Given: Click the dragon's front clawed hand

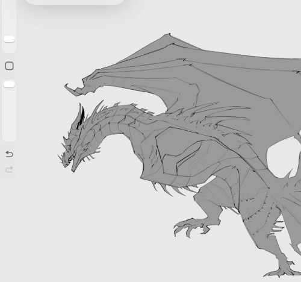Looking at the screenshot, I should coord(191,227).
